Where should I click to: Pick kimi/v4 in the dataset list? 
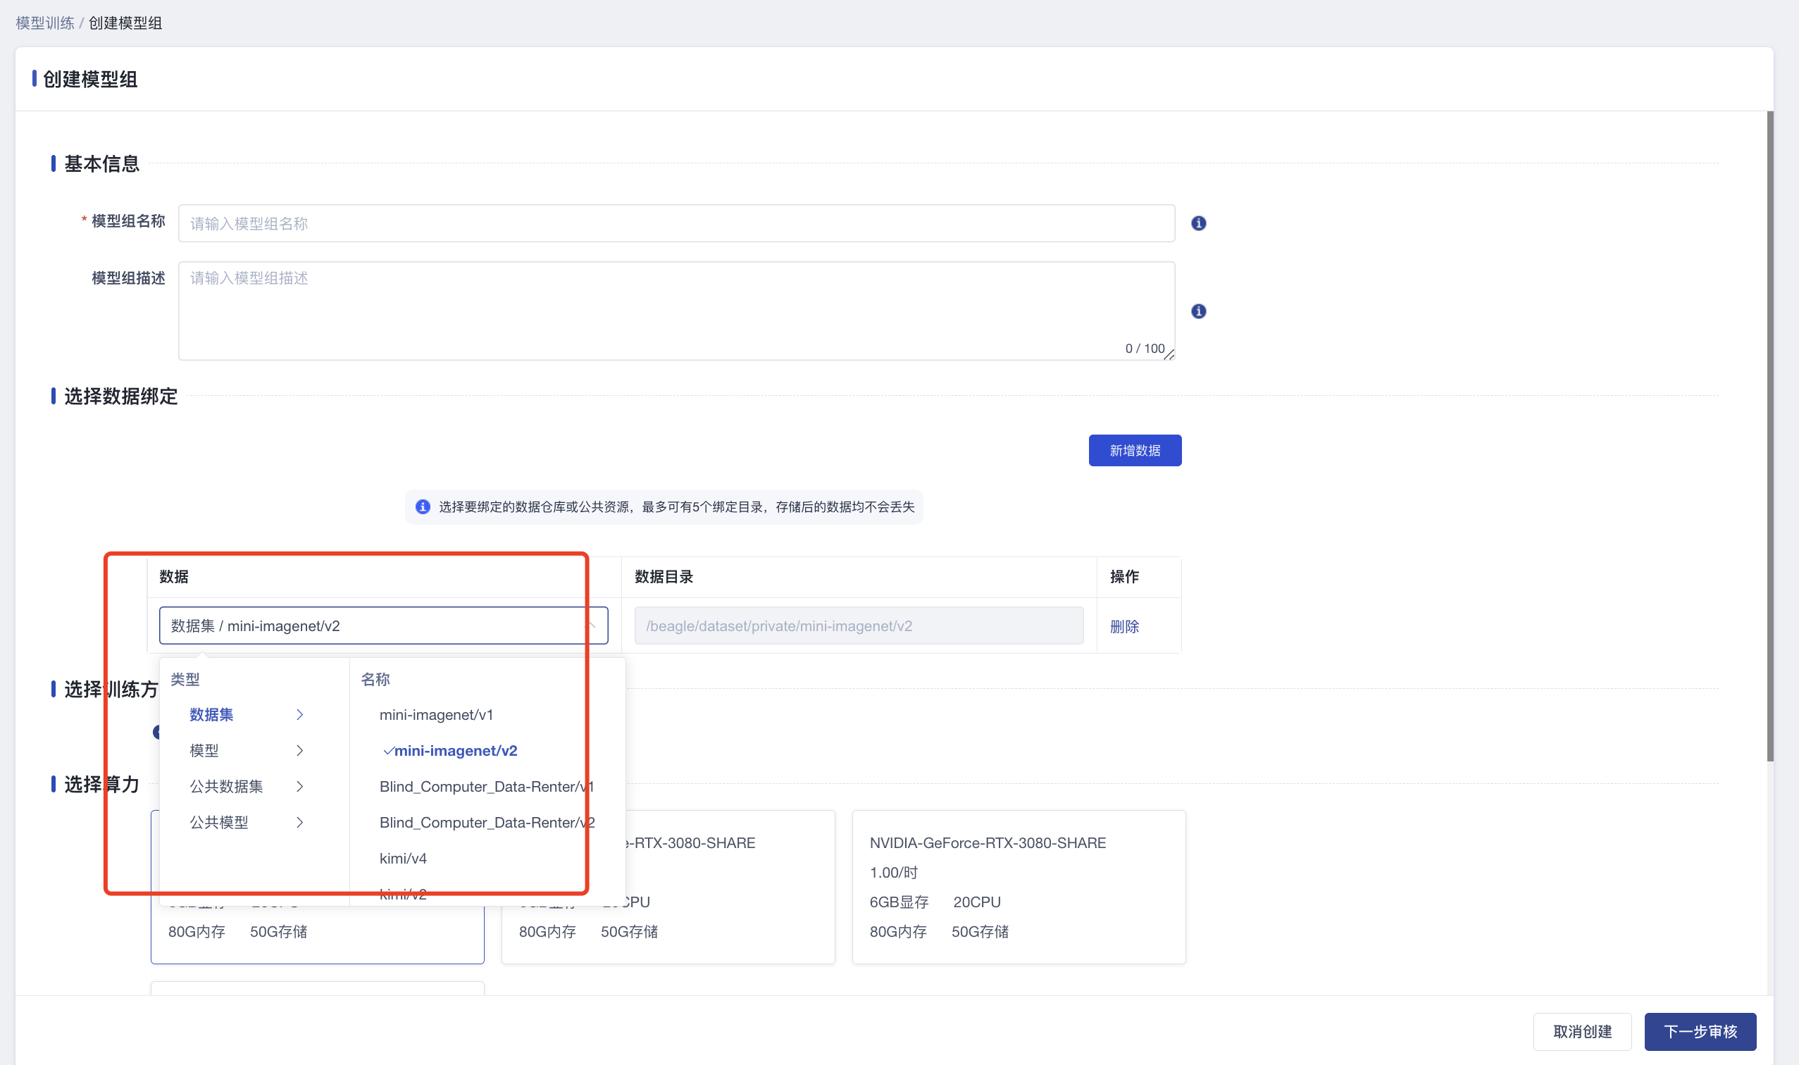click(403, 859)
